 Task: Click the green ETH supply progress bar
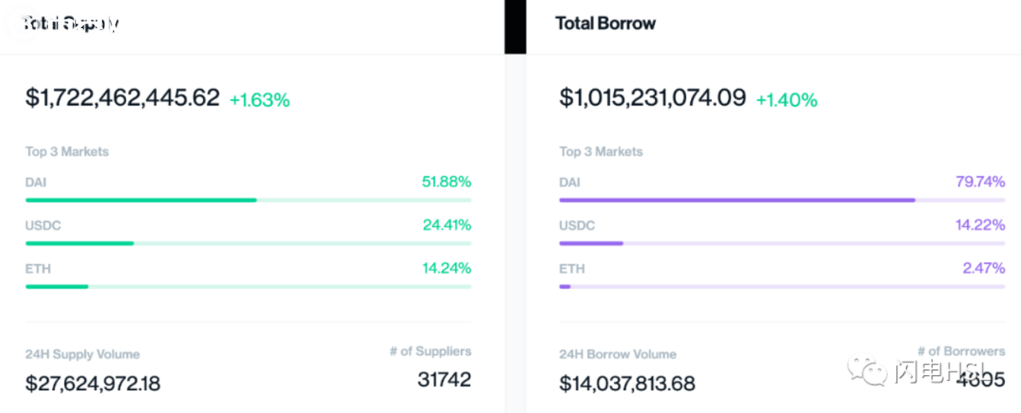57,287
